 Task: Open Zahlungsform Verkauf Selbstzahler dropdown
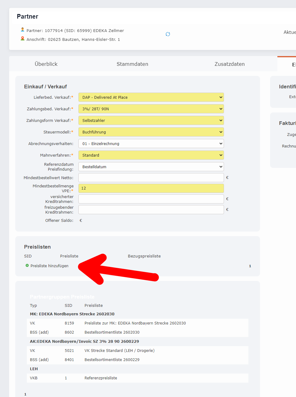pyautogui.click(x=151, y=120)
